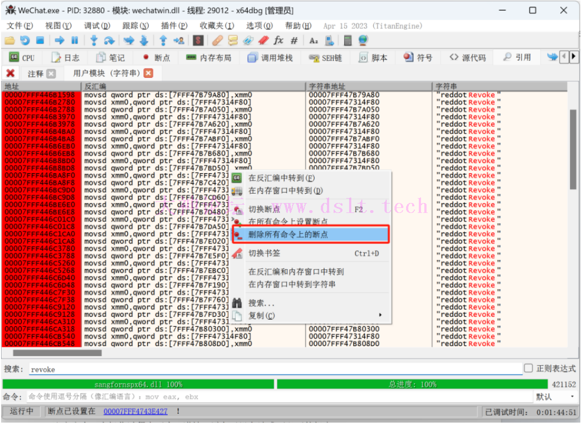
Task: Click the Step Over toolbar icon
Action: 109,40
